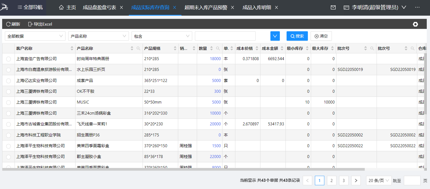
Task: Sort by 客户名称 column arrows
Action: (x=72, y=49)
